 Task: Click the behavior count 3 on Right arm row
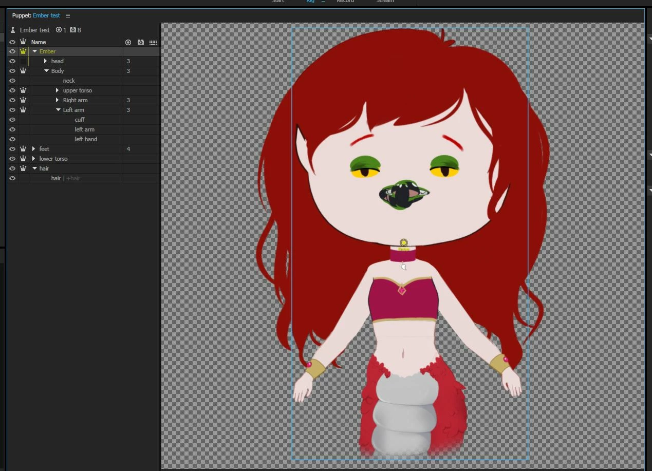tap(128, 100)
